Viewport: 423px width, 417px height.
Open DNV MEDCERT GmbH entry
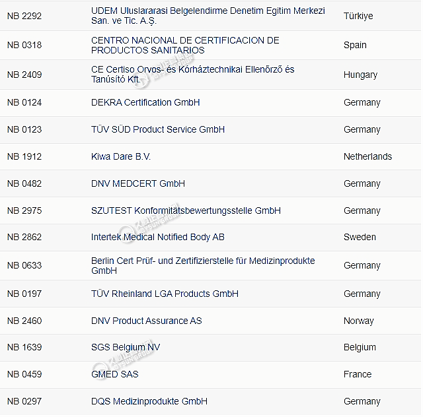coord(138,183)
